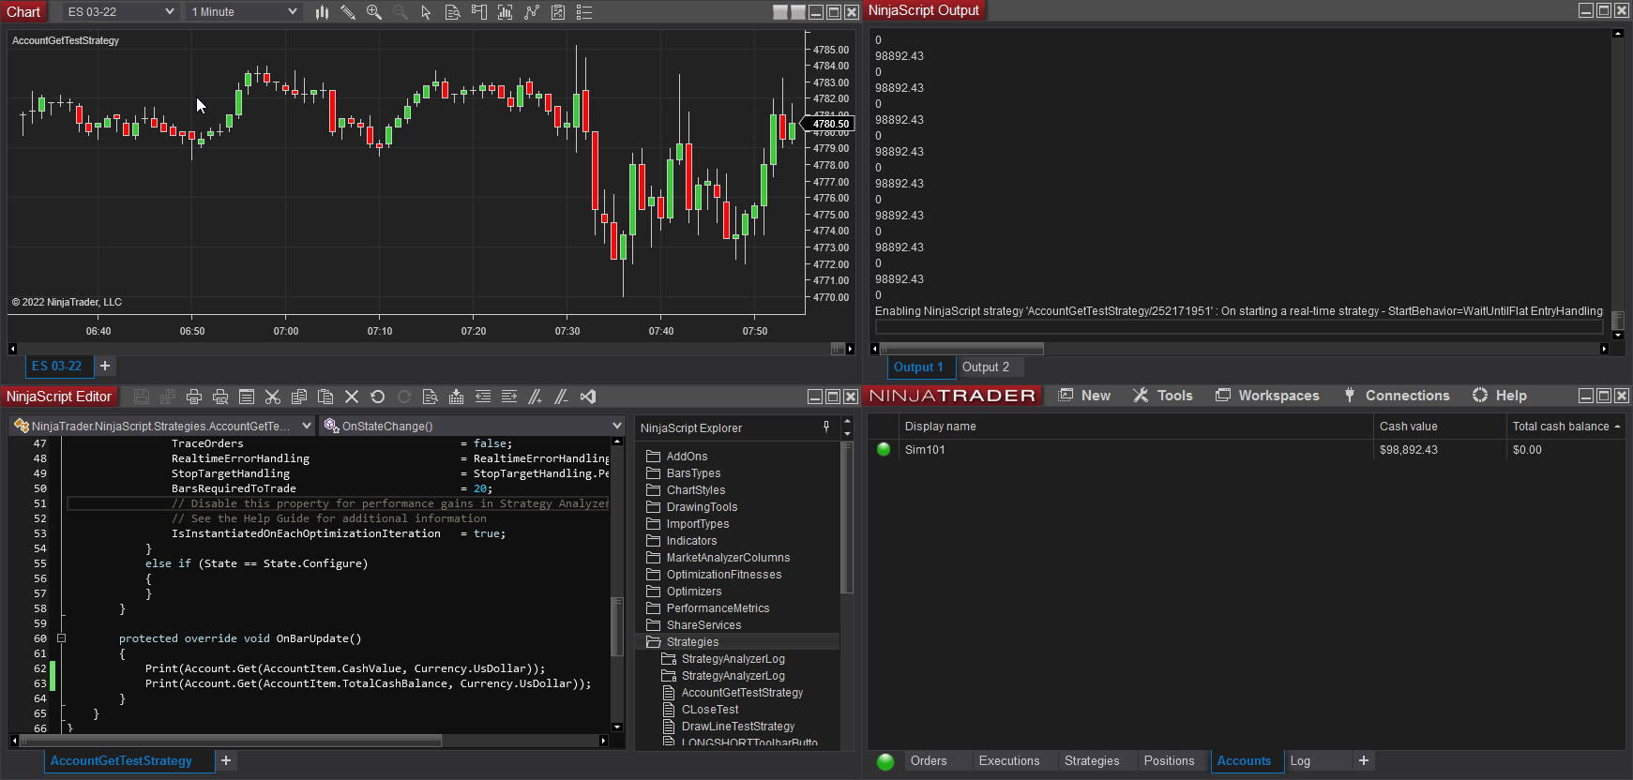Compile the NinjaScript code
Screen dimensions: 1633x780
(x=457, y=397)
